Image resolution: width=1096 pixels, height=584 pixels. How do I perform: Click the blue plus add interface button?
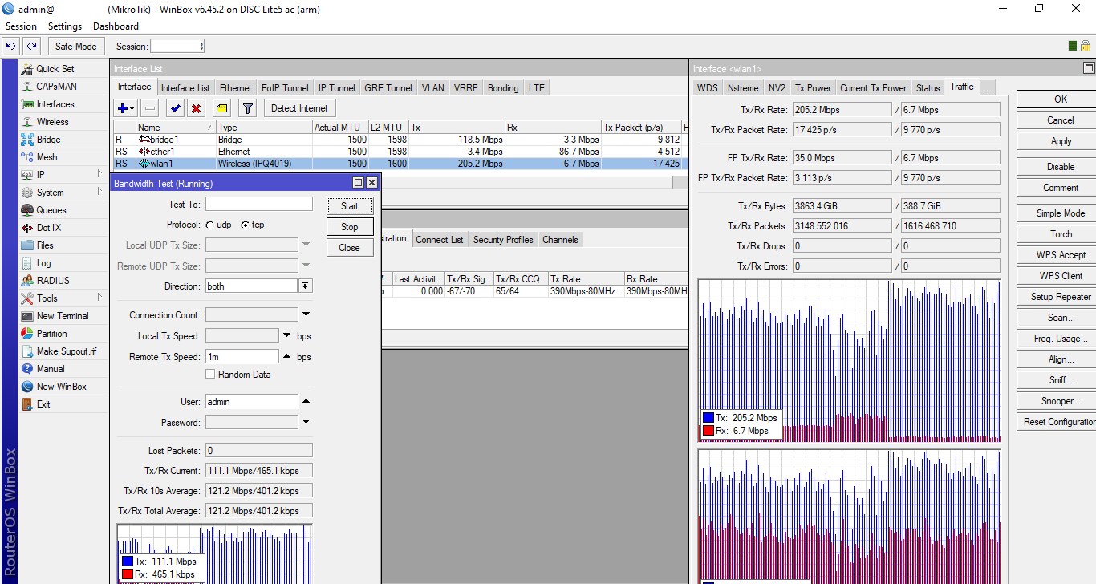coord(126,108)
